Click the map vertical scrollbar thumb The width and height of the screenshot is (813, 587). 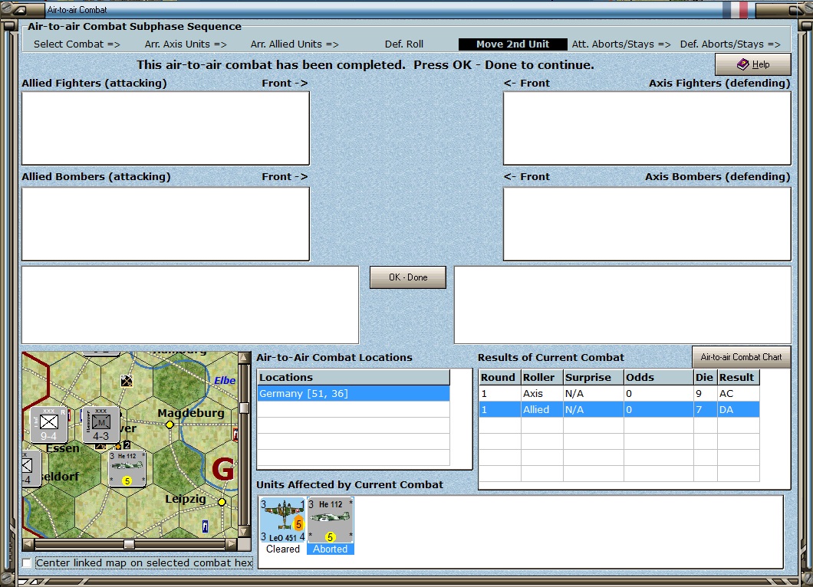(244, 408)
